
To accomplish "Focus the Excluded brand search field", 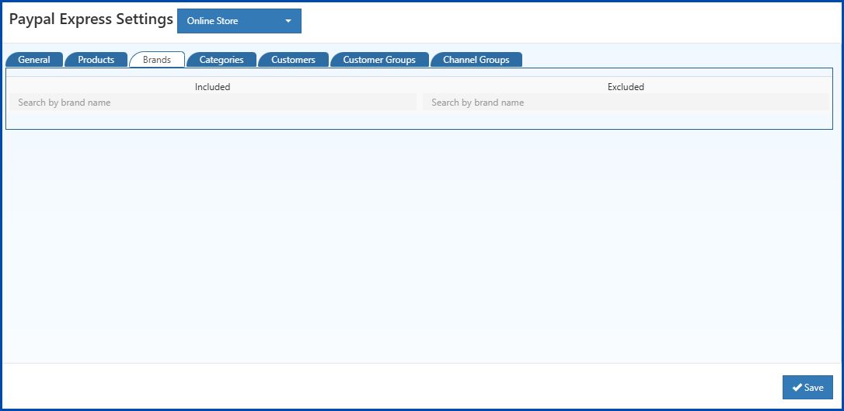I will [x=626, y=103].
